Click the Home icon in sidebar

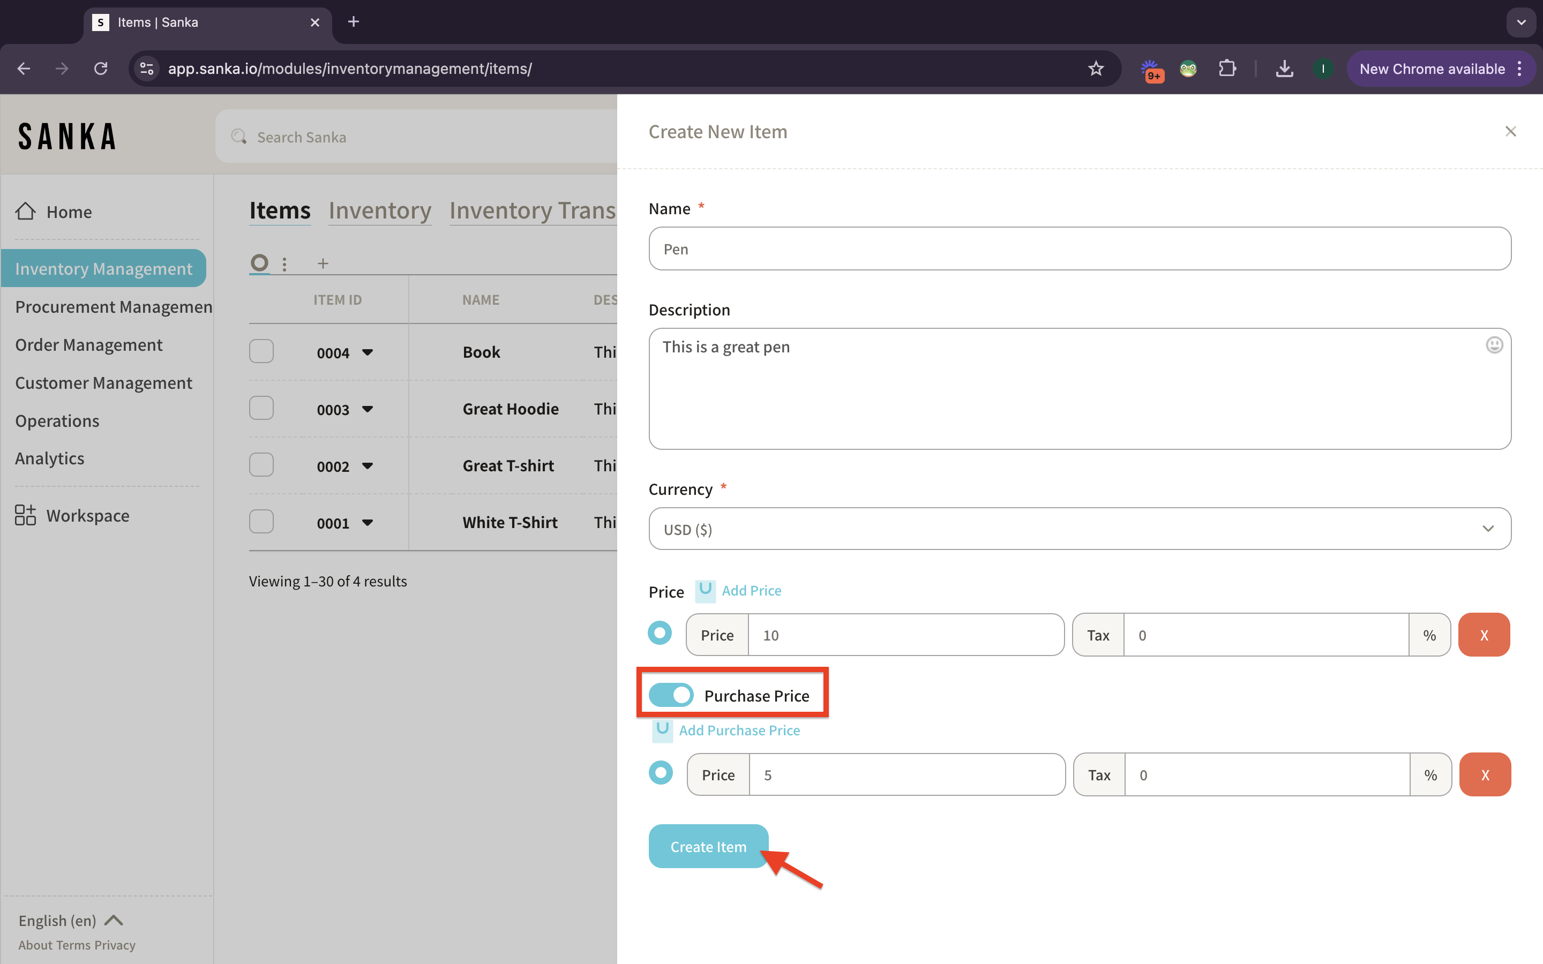click(x=26, y=211)
